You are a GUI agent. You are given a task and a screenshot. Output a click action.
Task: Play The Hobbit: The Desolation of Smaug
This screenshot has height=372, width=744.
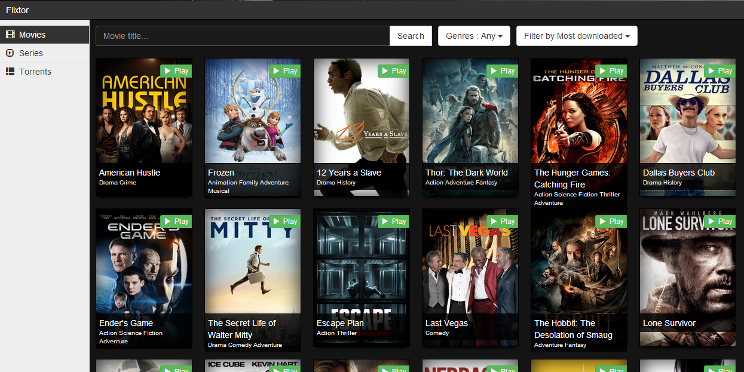point(611,221)
